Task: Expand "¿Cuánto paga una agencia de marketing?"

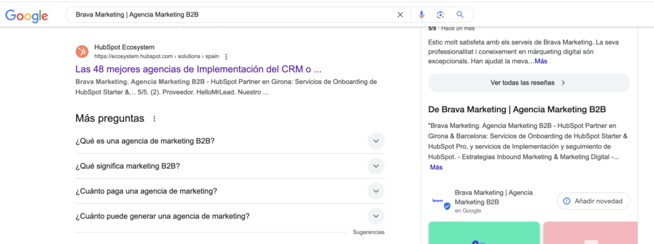Action: coord(230,191)
